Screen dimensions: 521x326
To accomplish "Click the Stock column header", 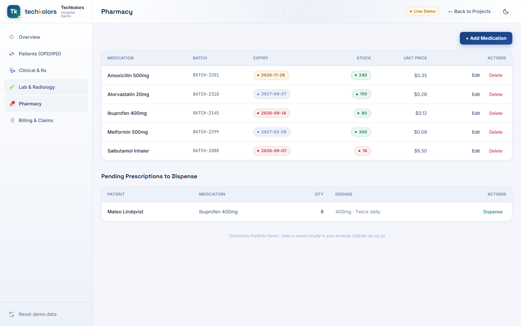I will (x=364, y=58).
